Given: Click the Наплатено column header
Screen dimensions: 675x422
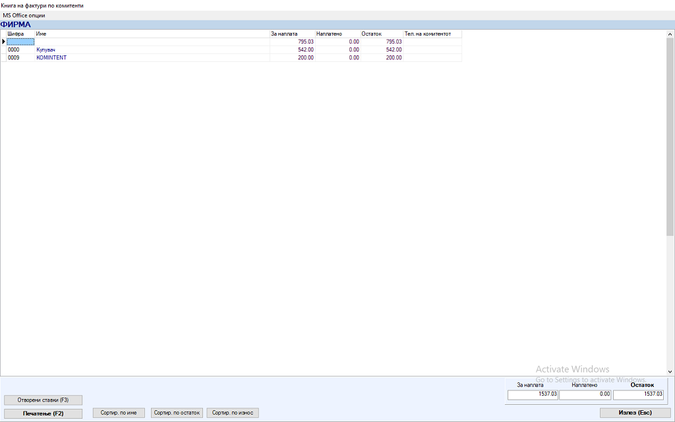Looking at the screenshot, I should coord(337,34).
